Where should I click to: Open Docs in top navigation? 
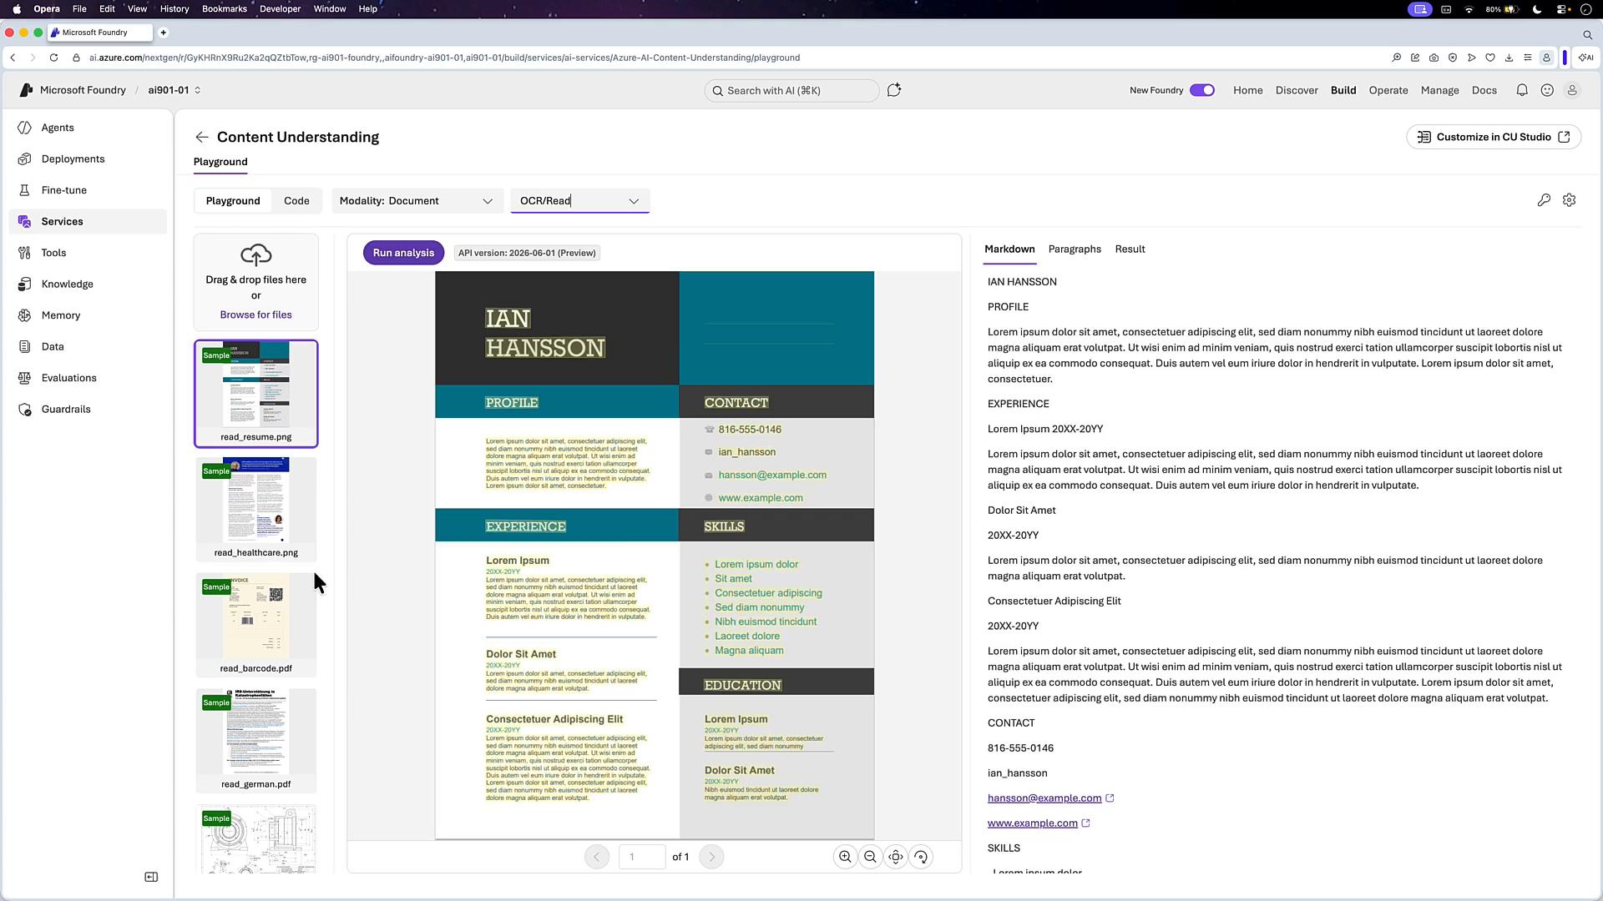click(1484, 90)
